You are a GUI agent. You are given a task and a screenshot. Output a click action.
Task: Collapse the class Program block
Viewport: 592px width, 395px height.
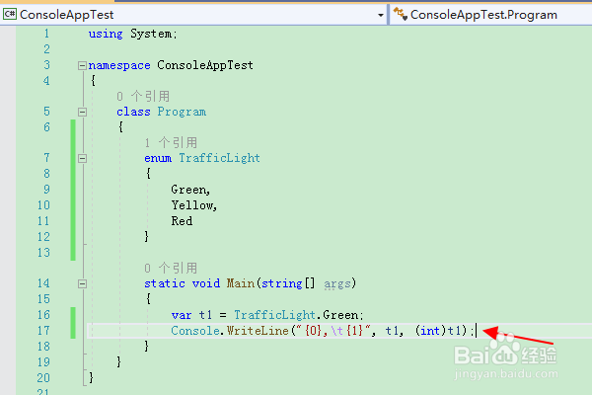(82, 112)
